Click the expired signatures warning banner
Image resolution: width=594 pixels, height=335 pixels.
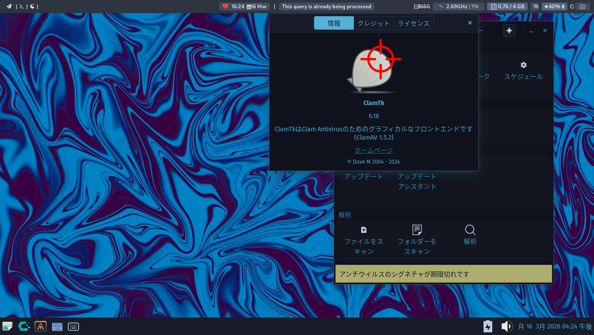pos(443,273)
